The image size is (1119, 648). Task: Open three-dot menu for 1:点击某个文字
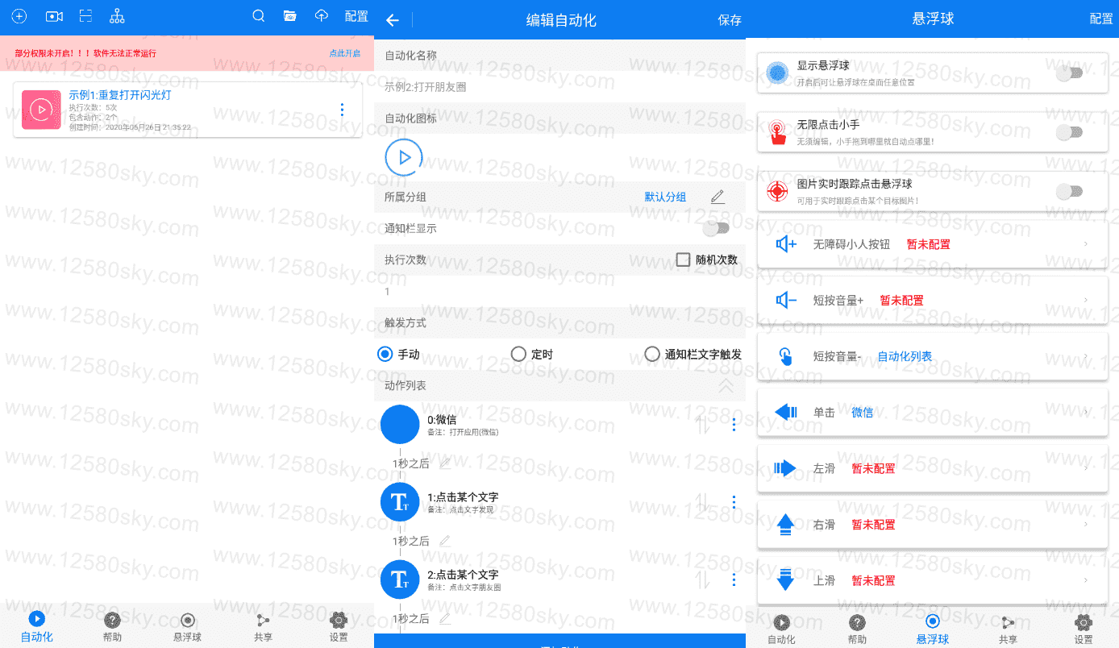click(734, 502)
